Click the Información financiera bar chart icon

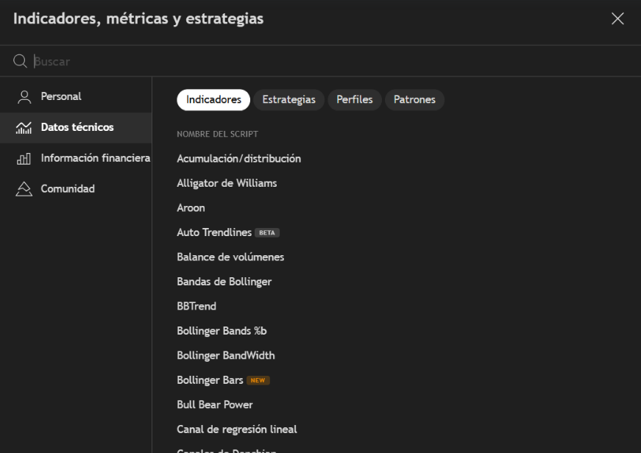click(x=23, y=157)
